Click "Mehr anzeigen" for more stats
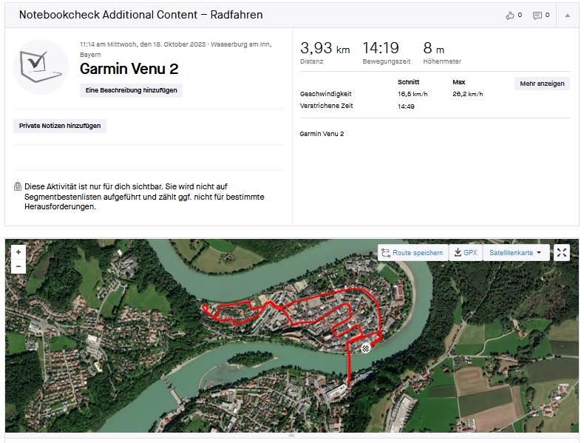Screen dimensions: 584x443 click(x=542, y=84)
